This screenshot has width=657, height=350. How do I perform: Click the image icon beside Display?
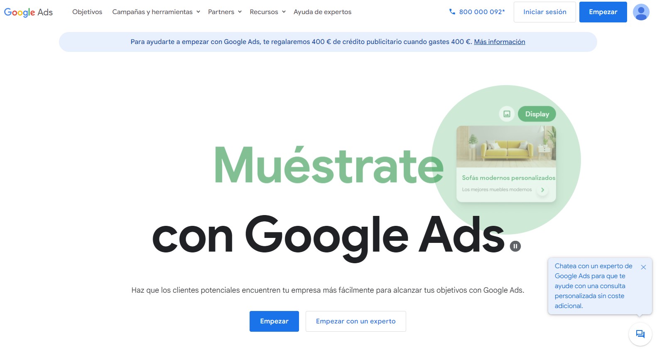pyautogui.click(x=507, y=114)
